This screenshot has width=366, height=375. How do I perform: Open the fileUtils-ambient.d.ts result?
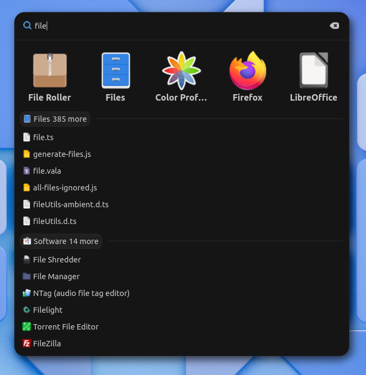[x=182, y=204]
